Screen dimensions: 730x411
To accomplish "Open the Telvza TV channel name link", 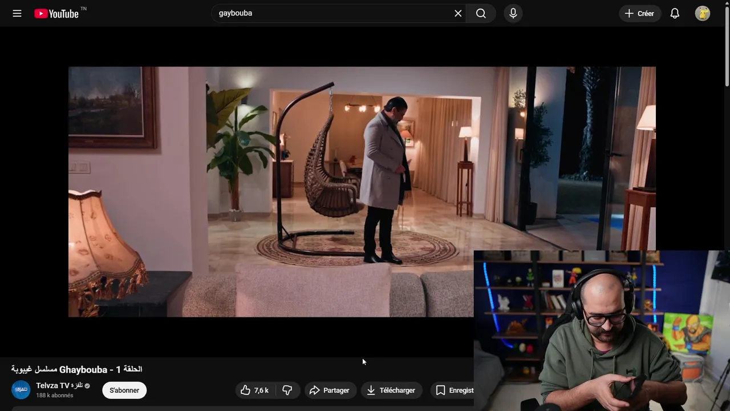I will pos(59,386).
